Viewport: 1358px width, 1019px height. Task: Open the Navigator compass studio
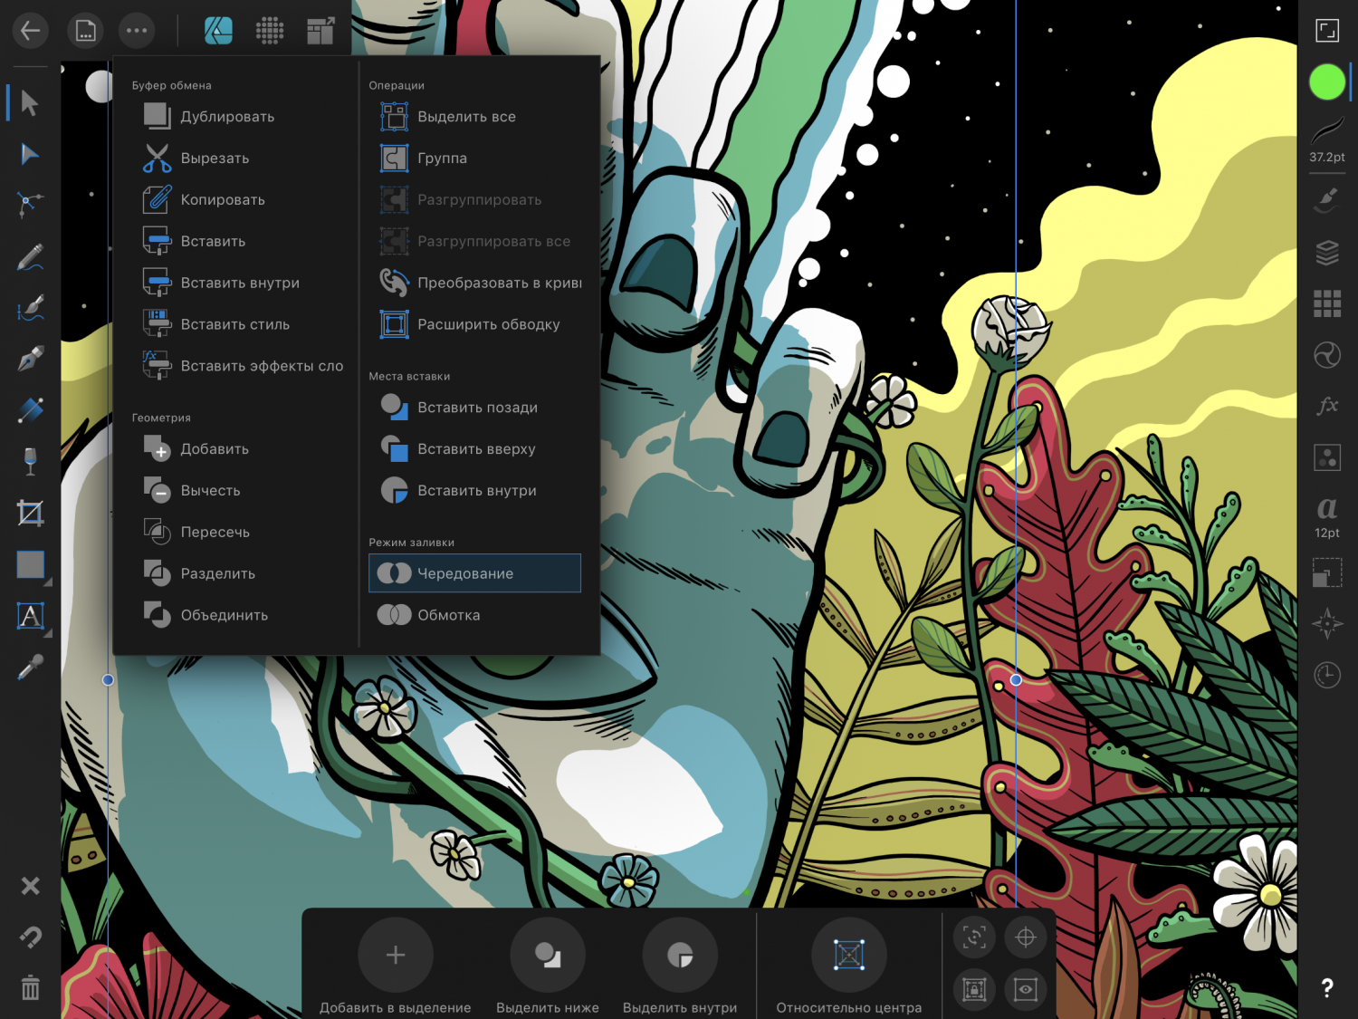click(1326, 624)
